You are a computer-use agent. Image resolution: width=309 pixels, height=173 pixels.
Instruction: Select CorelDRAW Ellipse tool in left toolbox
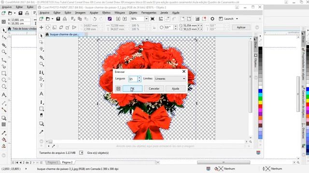(3, 80)
